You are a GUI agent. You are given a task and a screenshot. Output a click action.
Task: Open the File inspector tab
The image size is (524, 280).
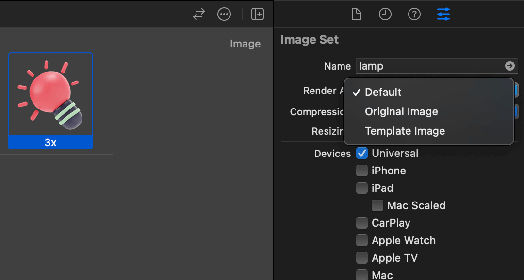point(357,15)
